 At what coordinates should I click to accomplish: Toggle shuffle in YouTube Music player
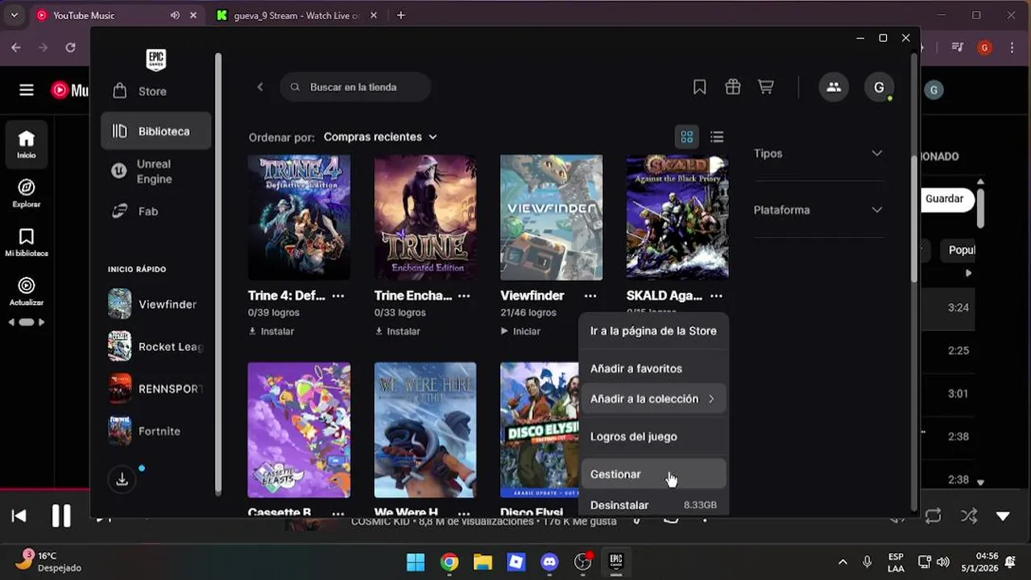tap(969, 516)
